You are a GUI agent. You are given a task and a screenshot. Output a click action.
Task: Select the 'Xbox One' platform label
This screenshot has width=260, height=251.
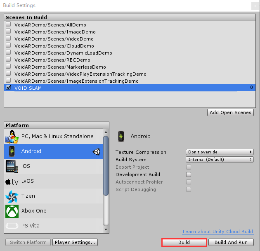pos(34,211)
